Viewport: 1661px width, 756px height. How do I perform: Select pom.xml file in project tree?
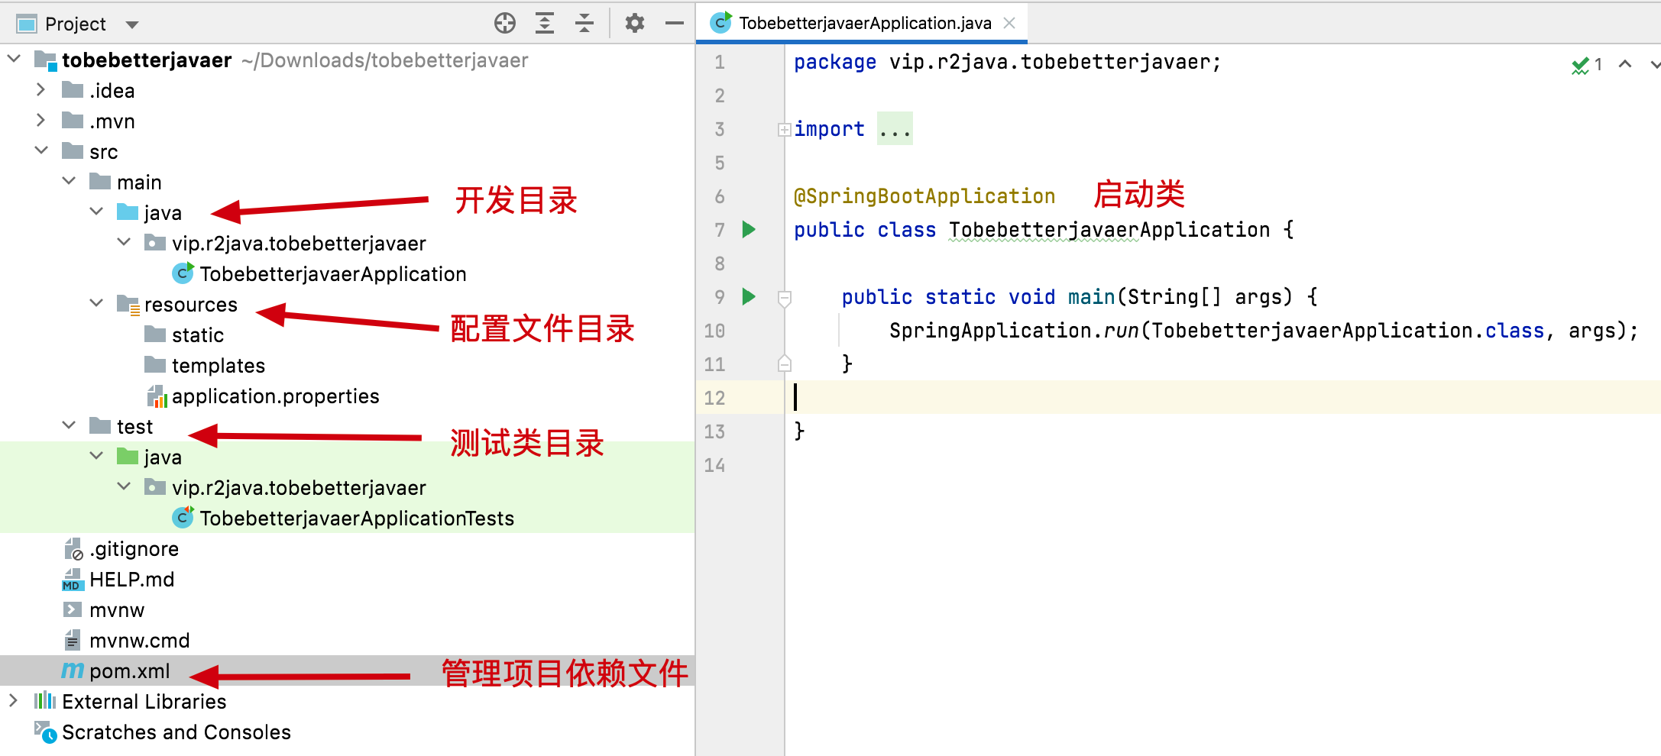click(x=129, y=671)
